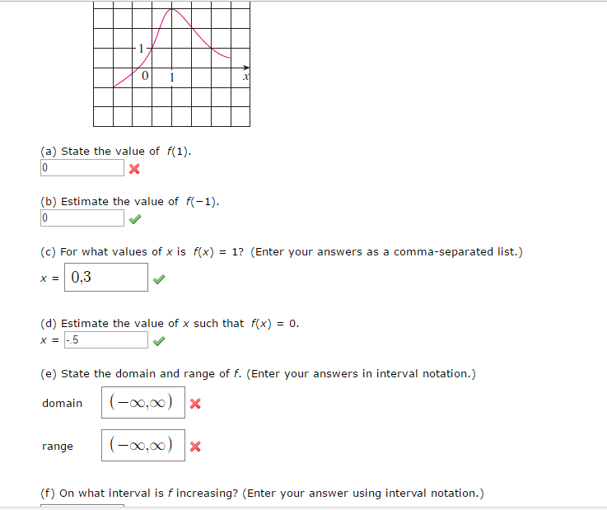This screenshot has height=510, width=607.
Task: Click the red X beside the range answer
Action: point(195,447)
